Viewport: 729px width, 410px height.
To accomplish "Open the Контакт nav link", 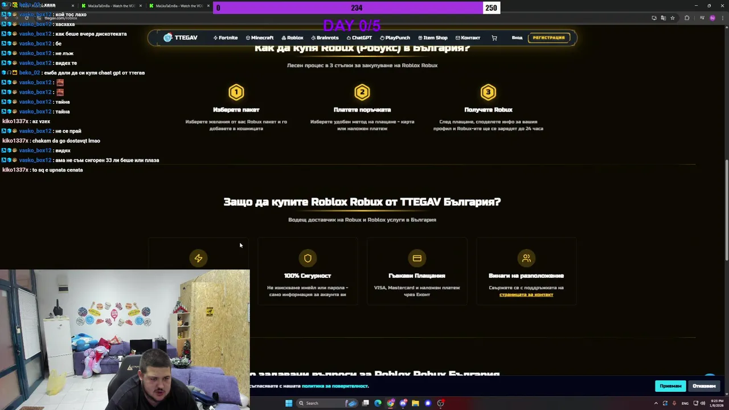I will [468, 38].
